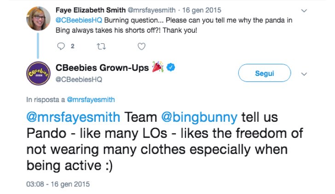This screenshot has height=194, width=335.
Task: Click the reply count number 2
Action: [73, 46]
